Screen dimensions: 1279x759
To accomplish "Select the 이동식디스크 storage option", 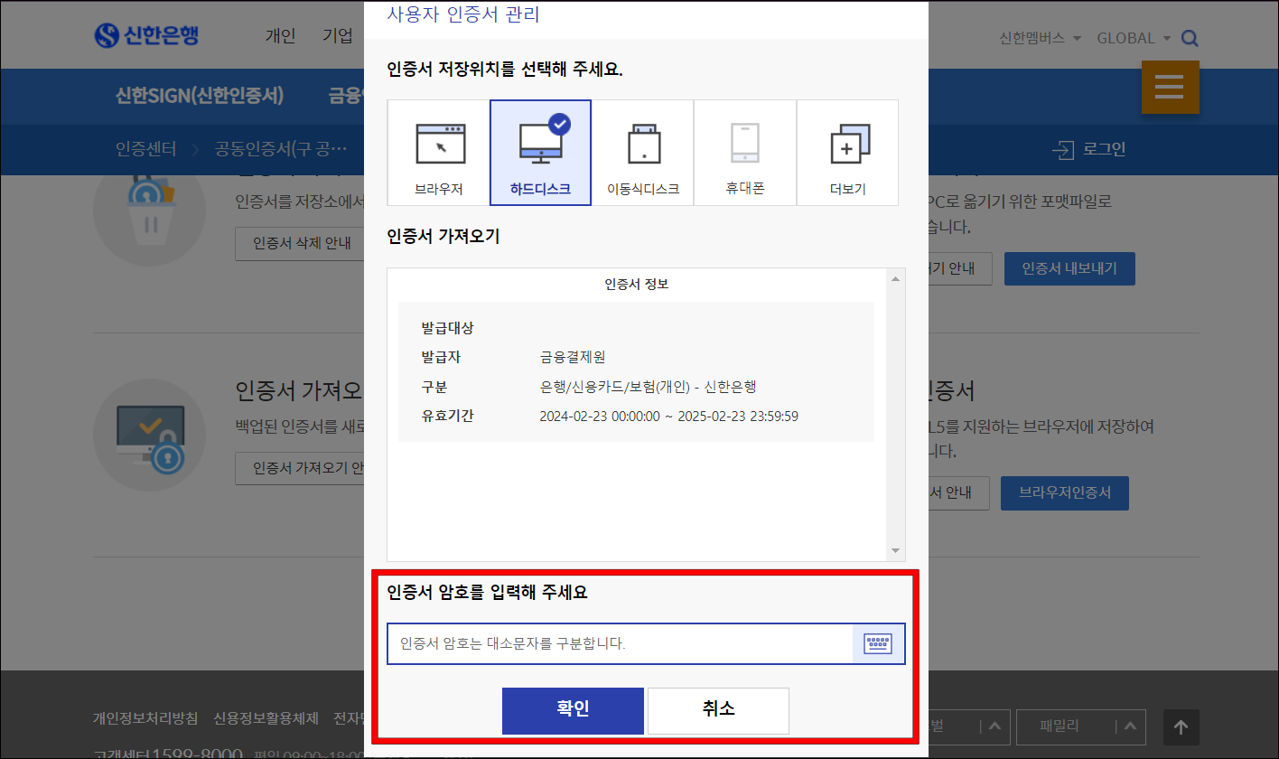I will [642, 152].
